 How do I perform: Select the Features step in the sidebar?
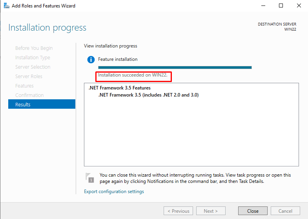point(24,86)
